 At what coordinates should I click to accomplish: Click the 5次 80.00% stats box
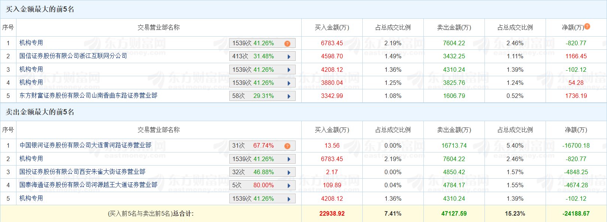253,185
